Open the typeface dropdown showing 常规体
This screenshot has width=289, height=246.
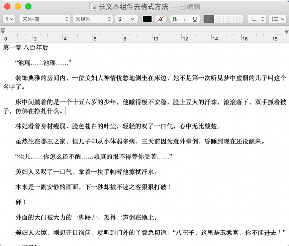[x=93, y=19]
